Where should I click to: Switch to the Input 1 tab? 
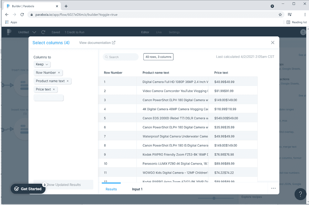click(137, 189)
